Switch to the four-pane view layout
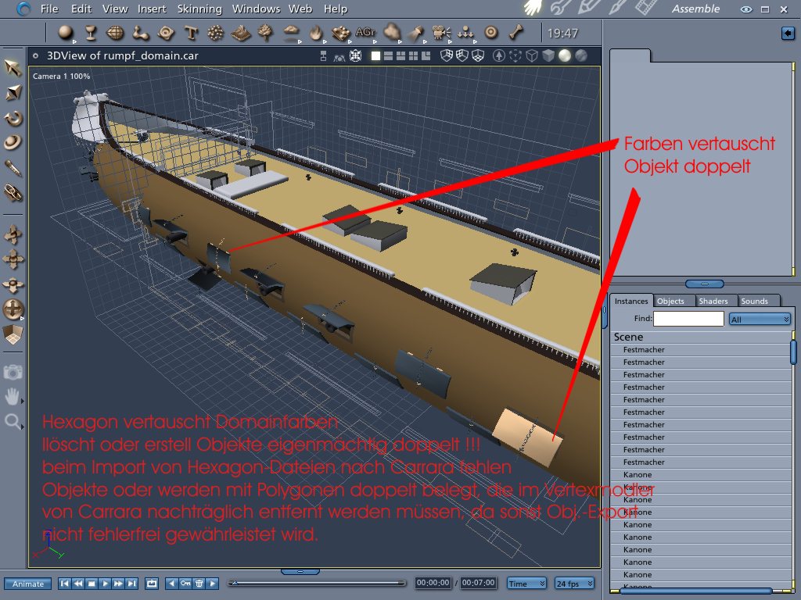 (x=413, y=55)
